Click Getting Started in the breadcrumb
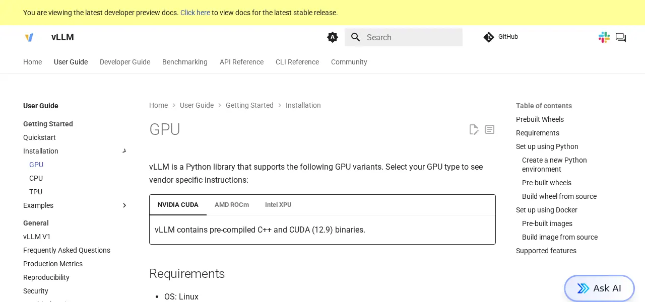645x302 pixels. point(249,105)
